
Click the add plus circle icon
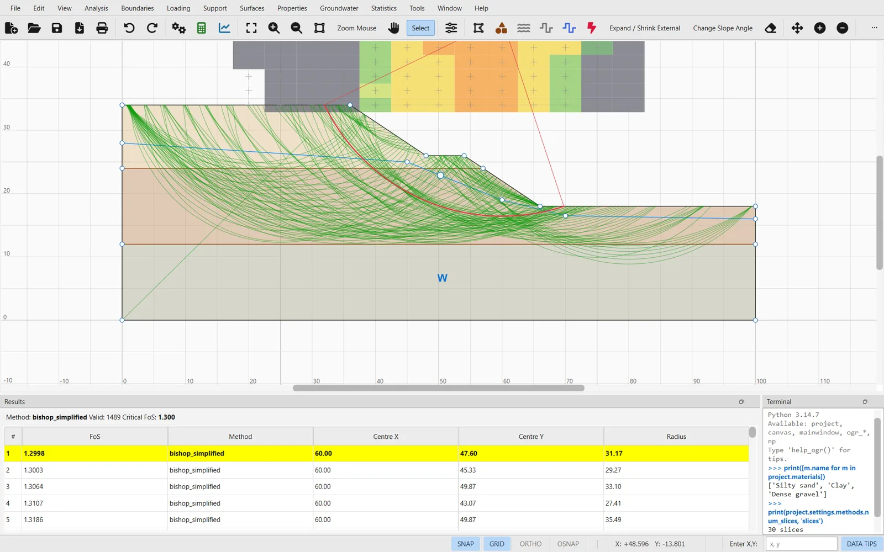820,28
